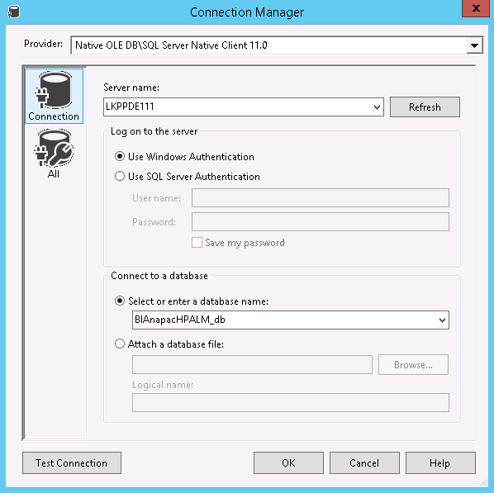The image size is (494, 493).
Task: Expand the database name dropdown arrow
Action: 442,320
